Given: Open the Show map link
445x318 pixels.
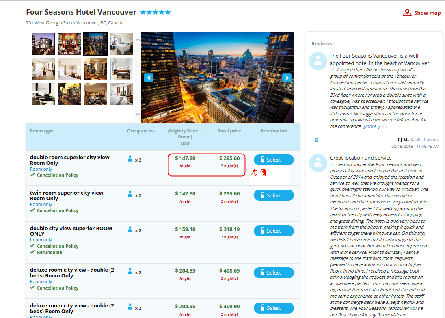Looking at the screenshot, I should (x=427, y=13).
